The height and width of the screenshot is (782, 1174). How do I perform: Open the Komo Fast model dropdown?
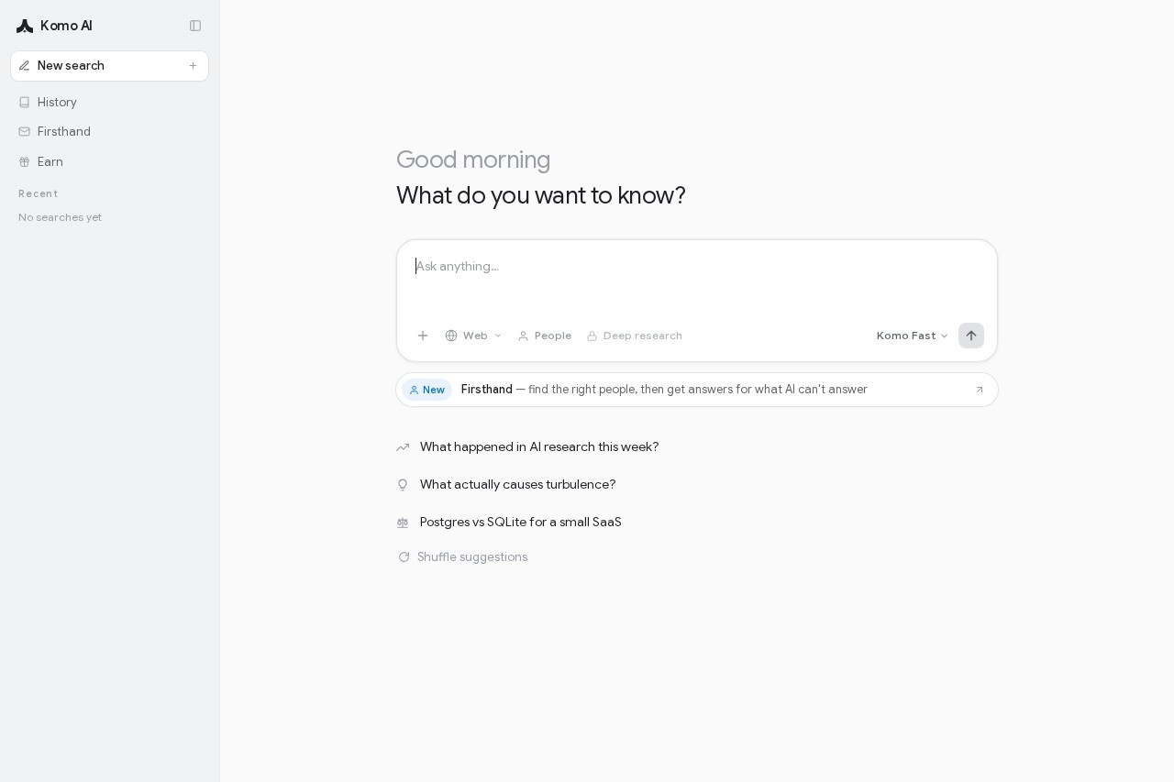[x=913, y=336]
